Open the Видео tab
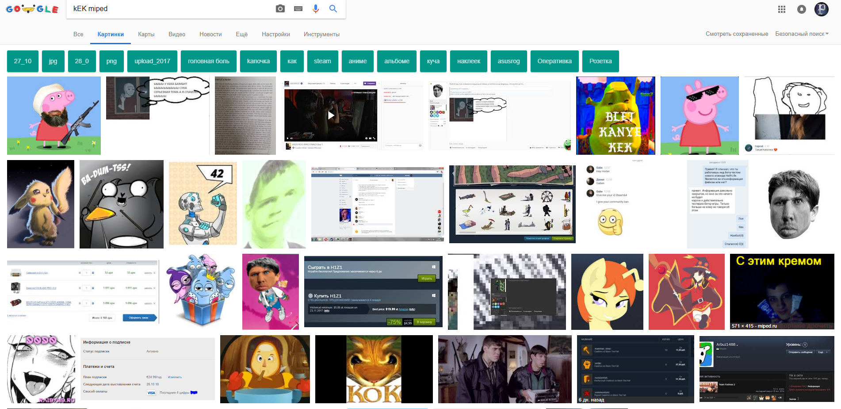This screenshot has height=409, width=841. click(x=177, y=34)
